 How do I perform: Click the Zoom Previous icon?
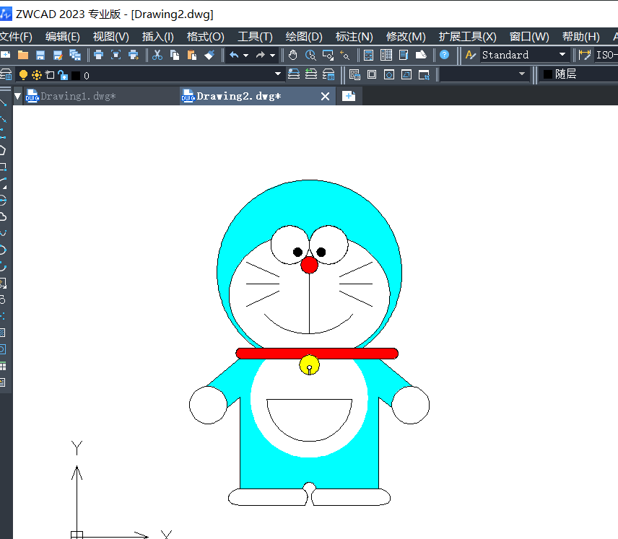point(345,55)
